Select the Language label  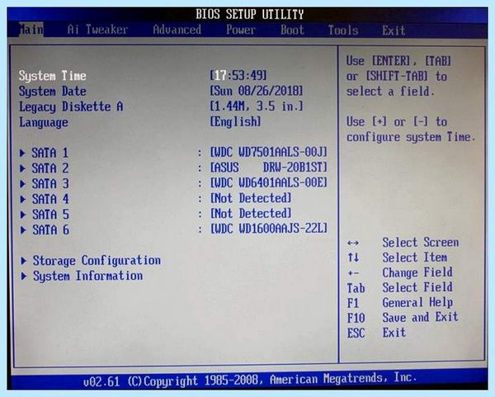[x=44, y=122]
